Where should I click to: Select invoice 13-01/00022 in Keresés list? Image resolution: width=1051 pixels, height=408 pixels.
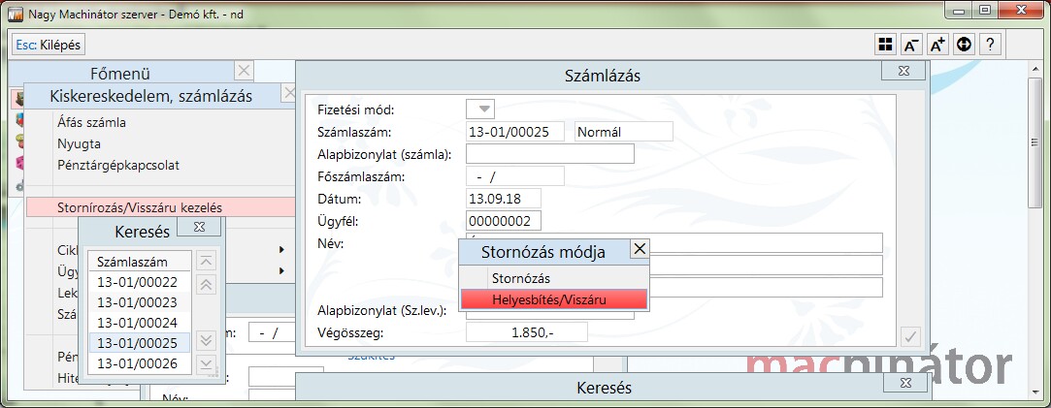140,282
